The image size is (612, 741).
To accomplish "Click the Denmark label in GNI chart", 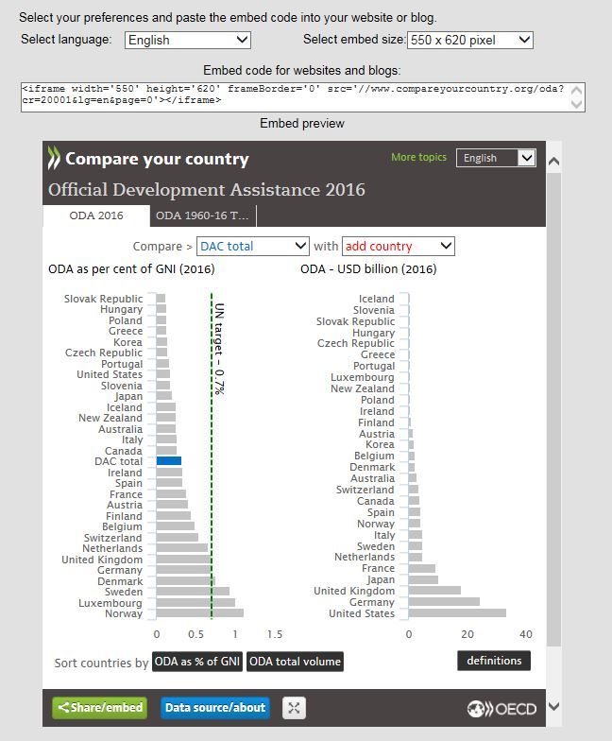I will (120, 581).
